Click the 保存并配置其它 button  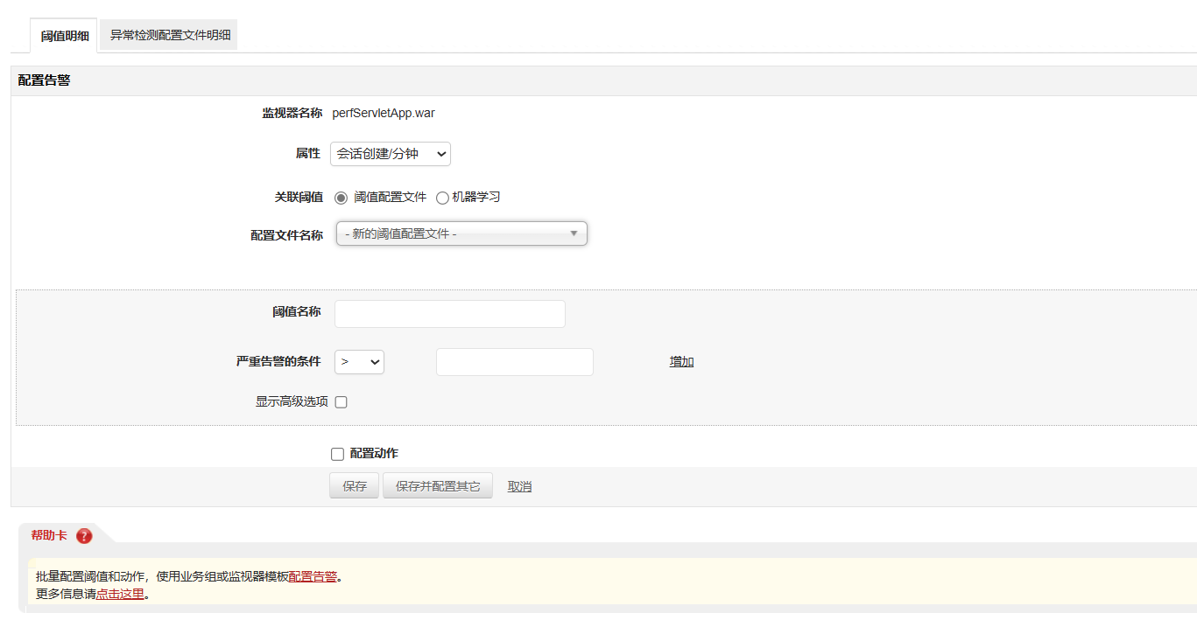click(437, 485)
